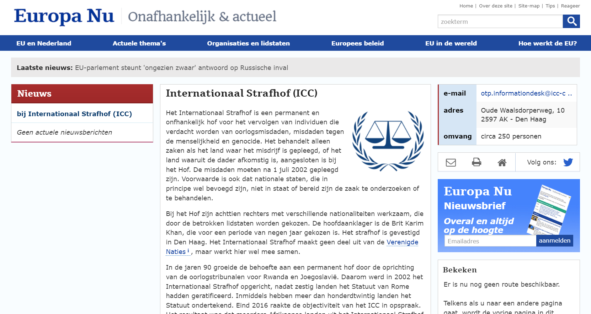Click 'Volg ons:' label
This screenshot has width=591, height=314.
(542, 162)
